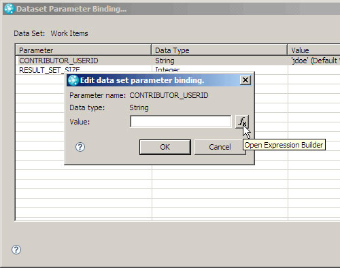Click the String data type cell in the table

220,61
